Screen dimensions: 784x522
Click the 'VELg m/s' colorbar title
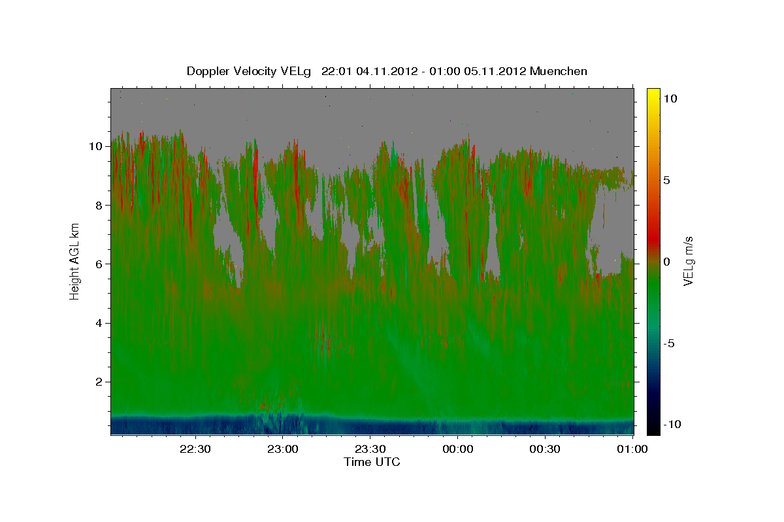[690, 261]
